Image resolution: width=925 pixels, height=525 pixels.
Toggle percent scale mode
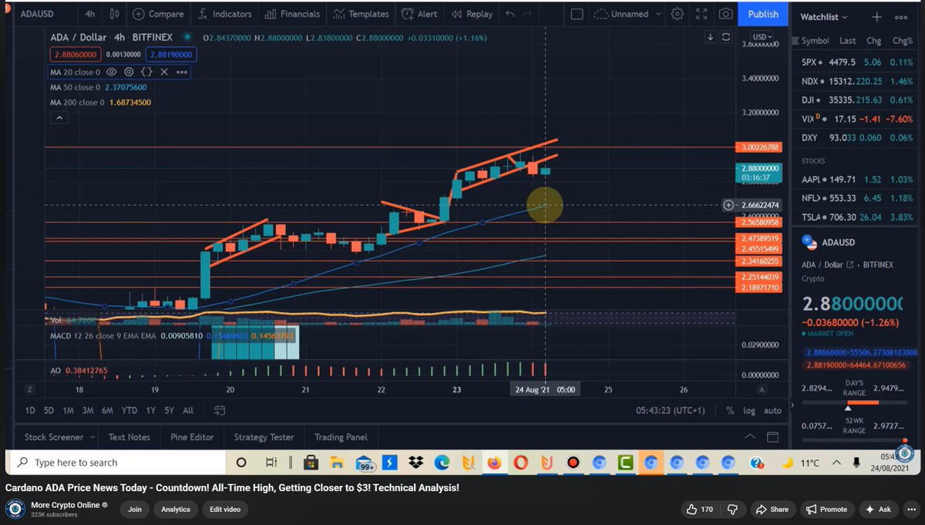[x=730, y=411]
